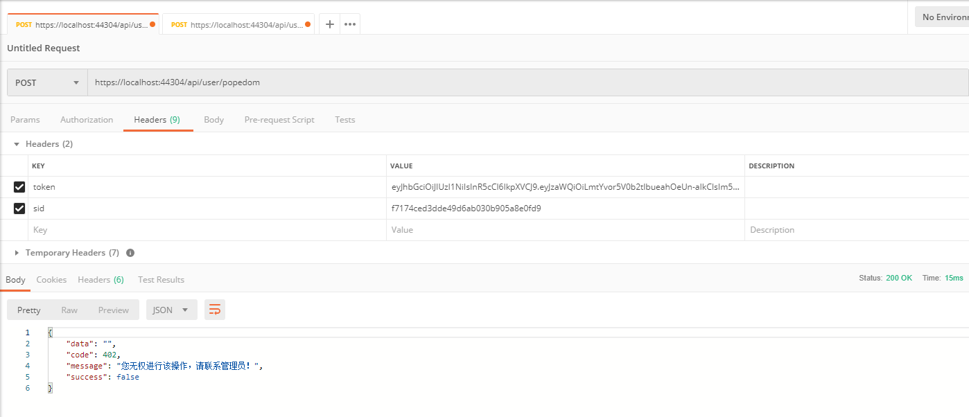This screenshot has height=417, width=969.
Task: Open the Test Results tab
Action: (x=161, y=280)
